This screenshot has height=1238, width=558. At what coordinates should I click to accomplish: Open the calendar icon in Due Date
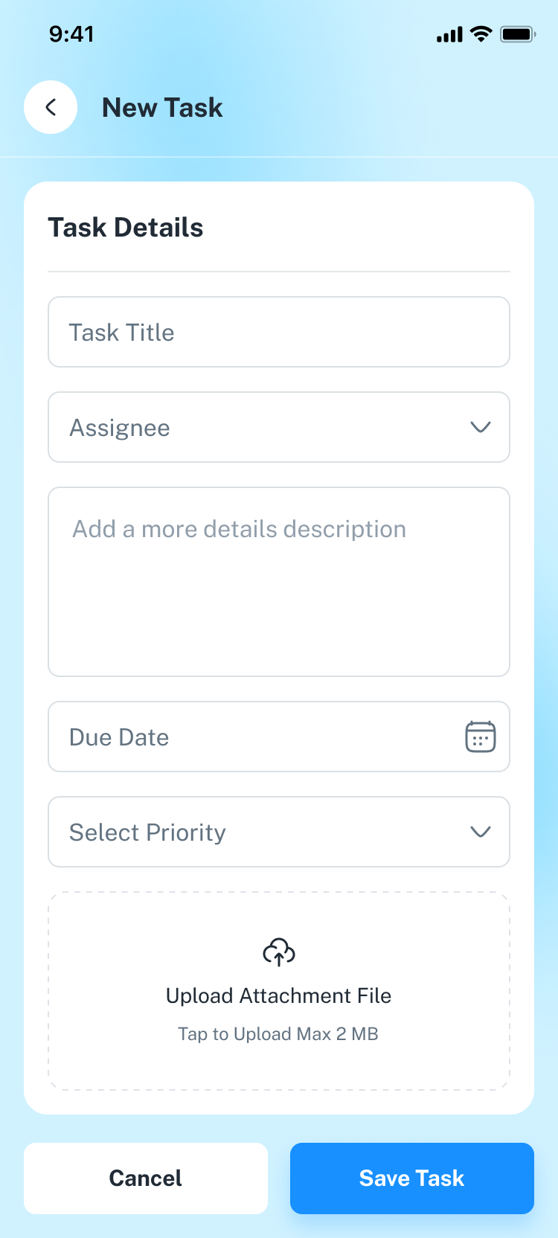pyautogui.click(x=480, y=737)
